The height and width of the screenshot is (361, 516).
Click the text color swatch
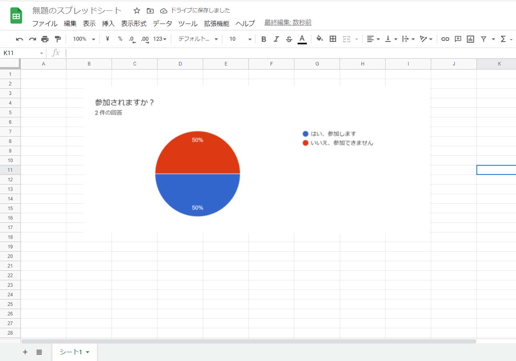(x=302, y=39)
